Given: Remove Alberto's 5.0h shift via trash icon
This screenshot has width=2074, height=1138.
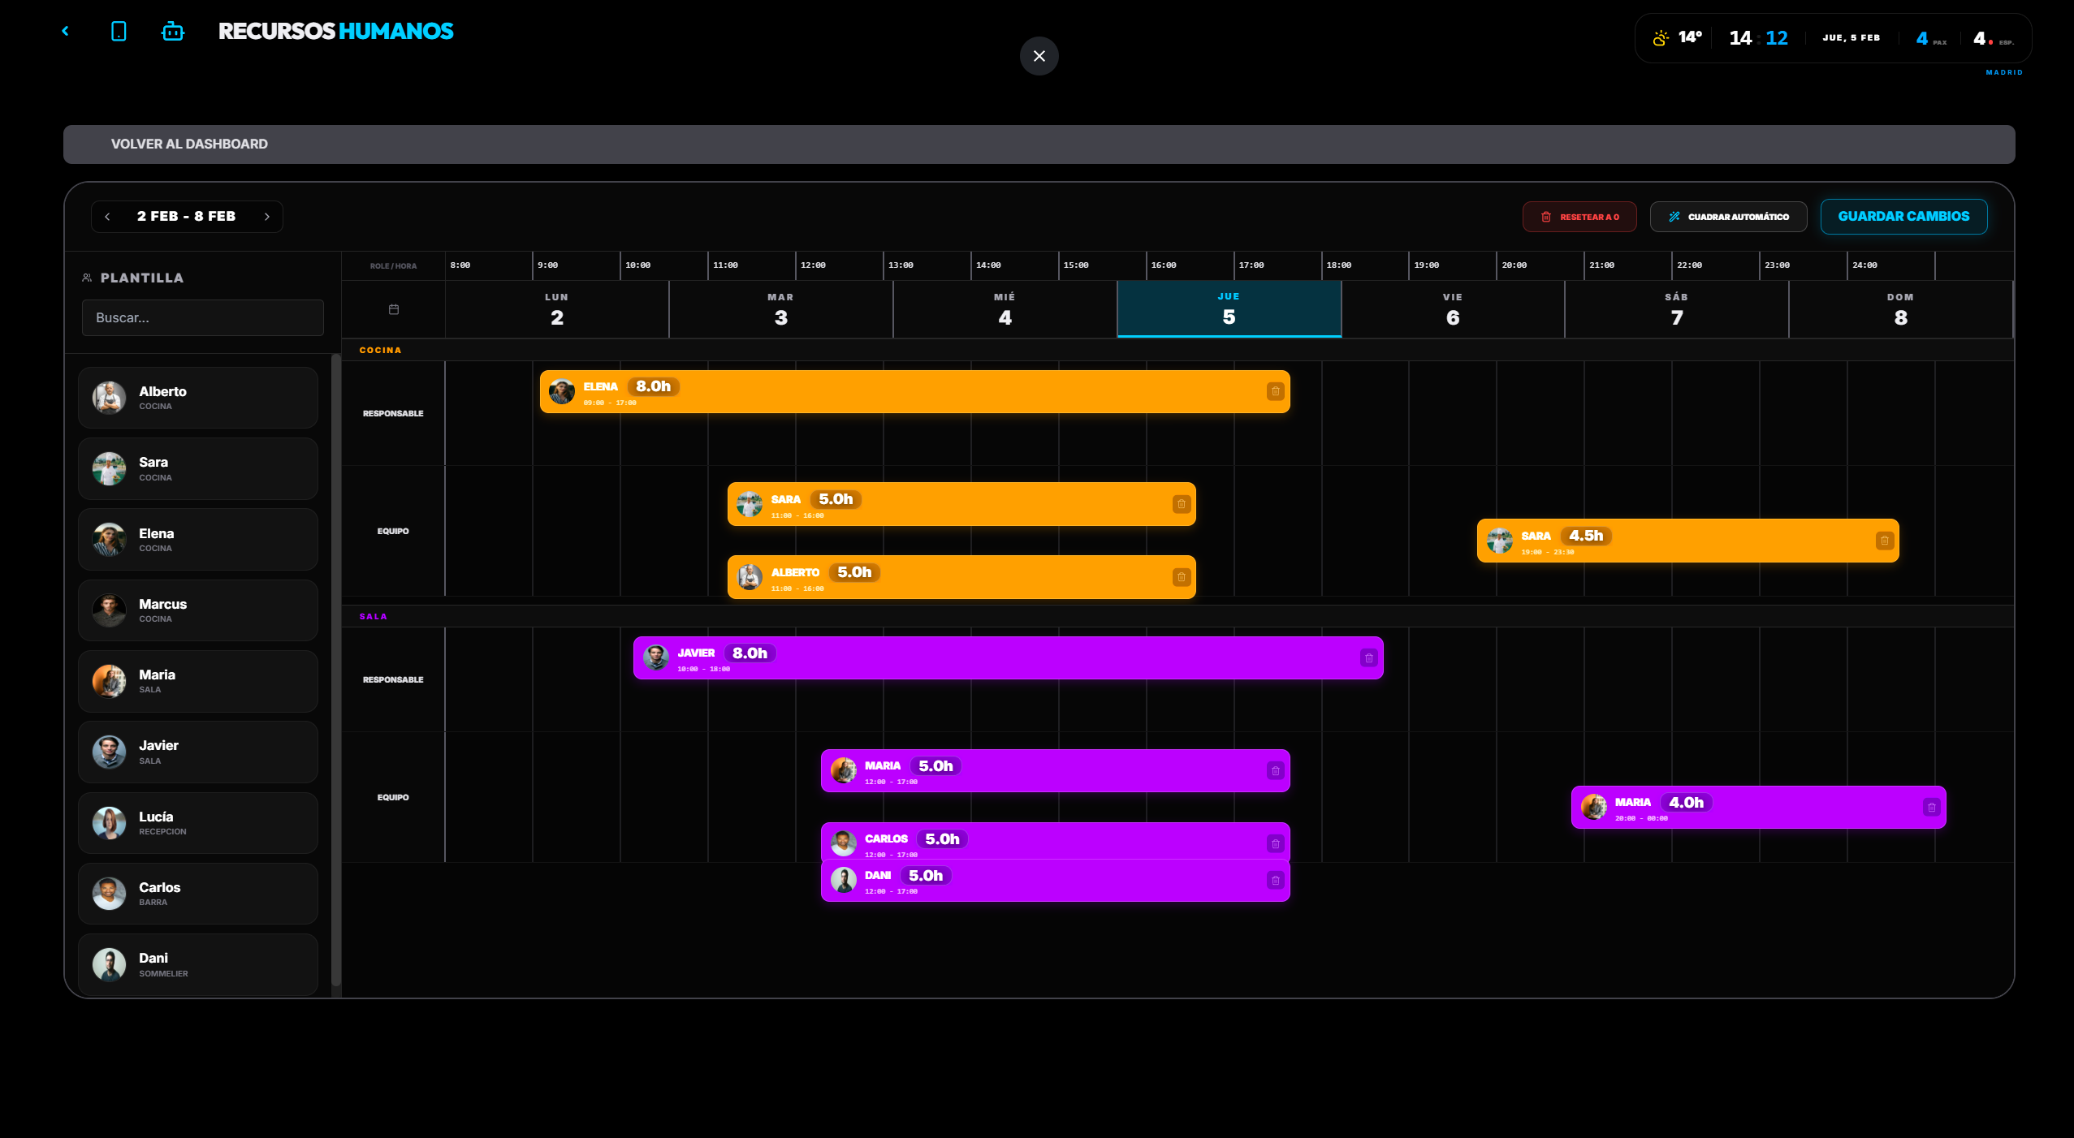Looking at the screenshot, I should 1181,578.
